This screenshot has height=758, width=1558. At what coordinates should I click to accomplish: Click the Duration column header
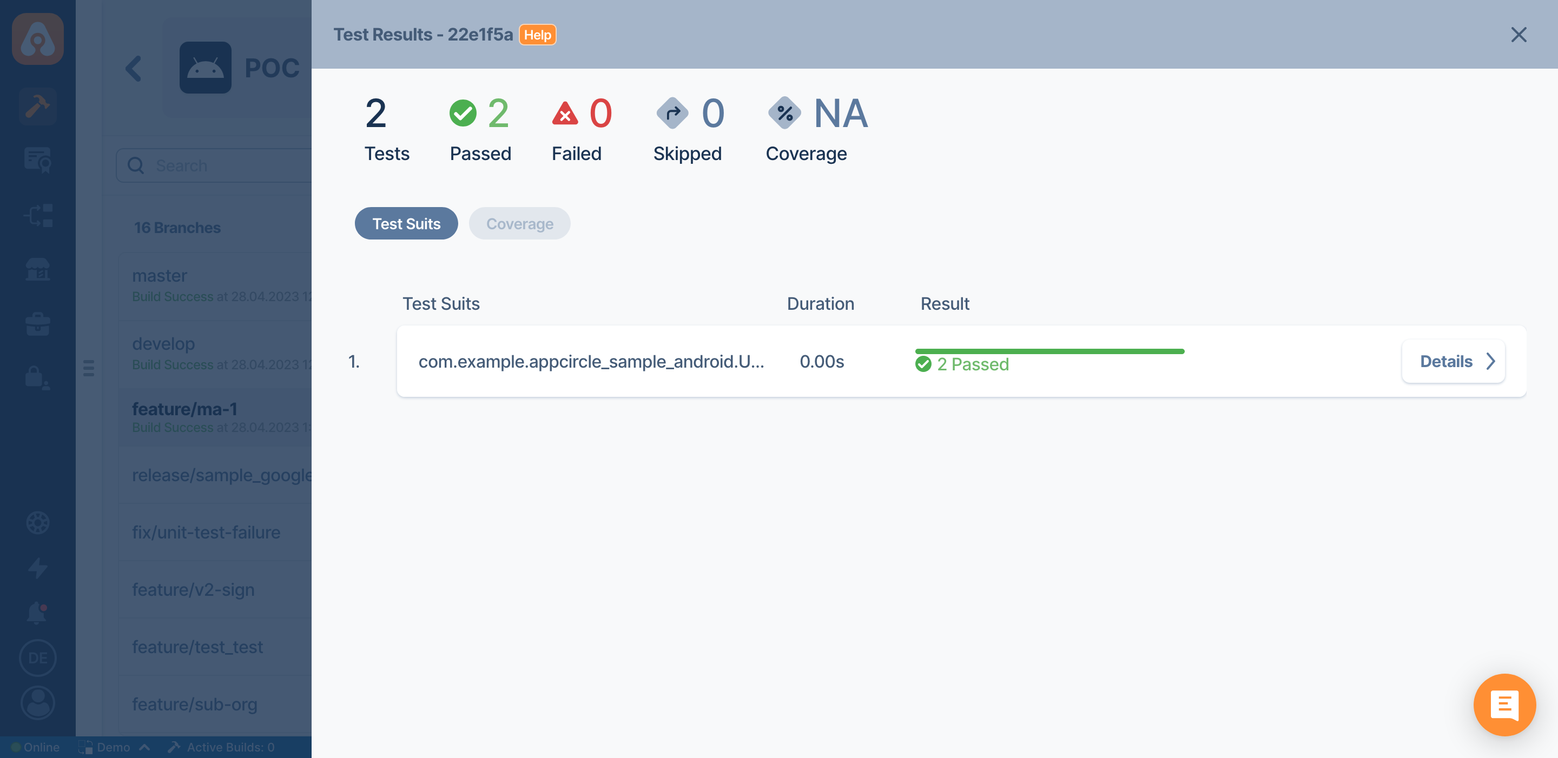(x=820, y=304)
